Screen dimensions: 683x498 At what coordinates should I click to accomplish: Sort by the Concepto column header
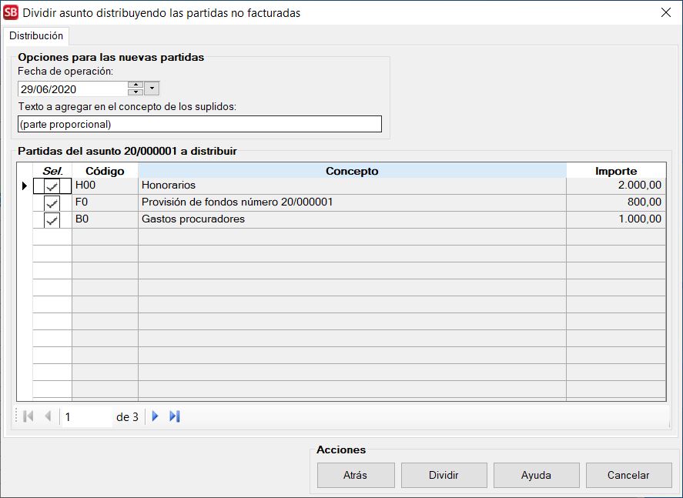[352, 171]
